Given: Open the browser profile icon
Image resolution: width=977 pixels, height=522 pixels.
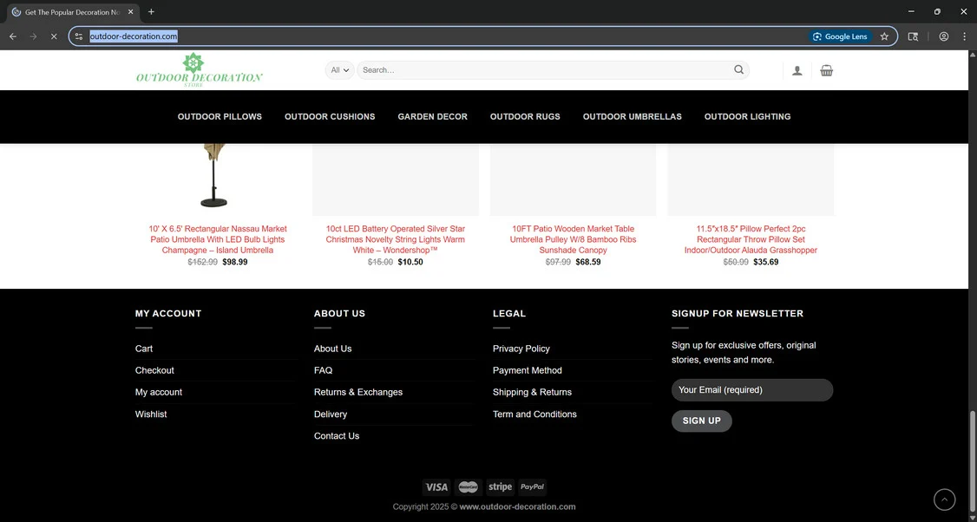Looking at the screenshot, I should point(943,36).
